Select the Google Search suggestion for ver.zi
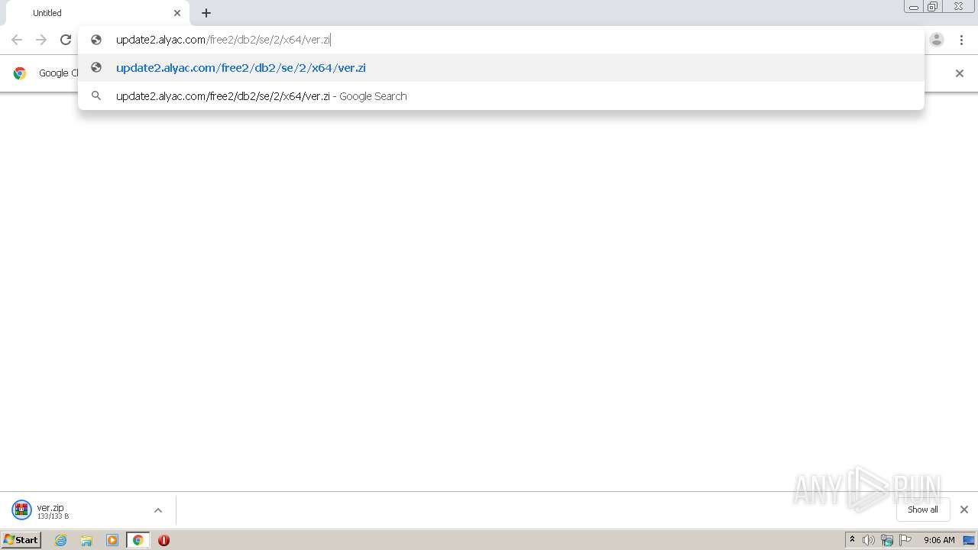 [501, 96]
